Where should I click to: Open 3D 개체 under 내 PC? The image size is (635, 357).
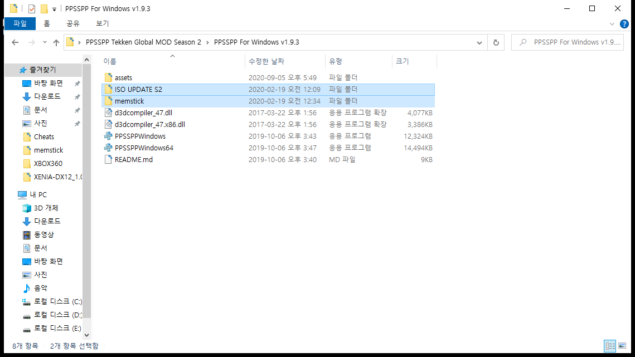coord(46,208)
